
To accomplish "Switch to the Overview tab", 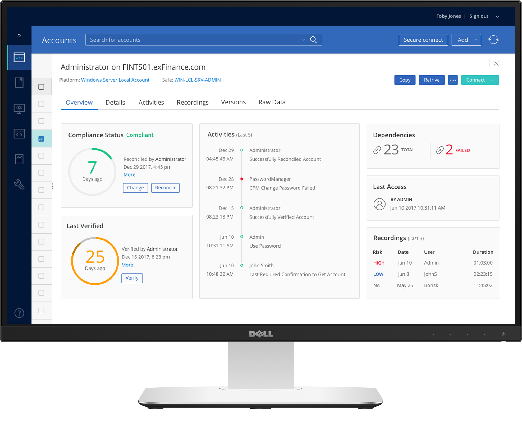I will click(x=79, y=102).
